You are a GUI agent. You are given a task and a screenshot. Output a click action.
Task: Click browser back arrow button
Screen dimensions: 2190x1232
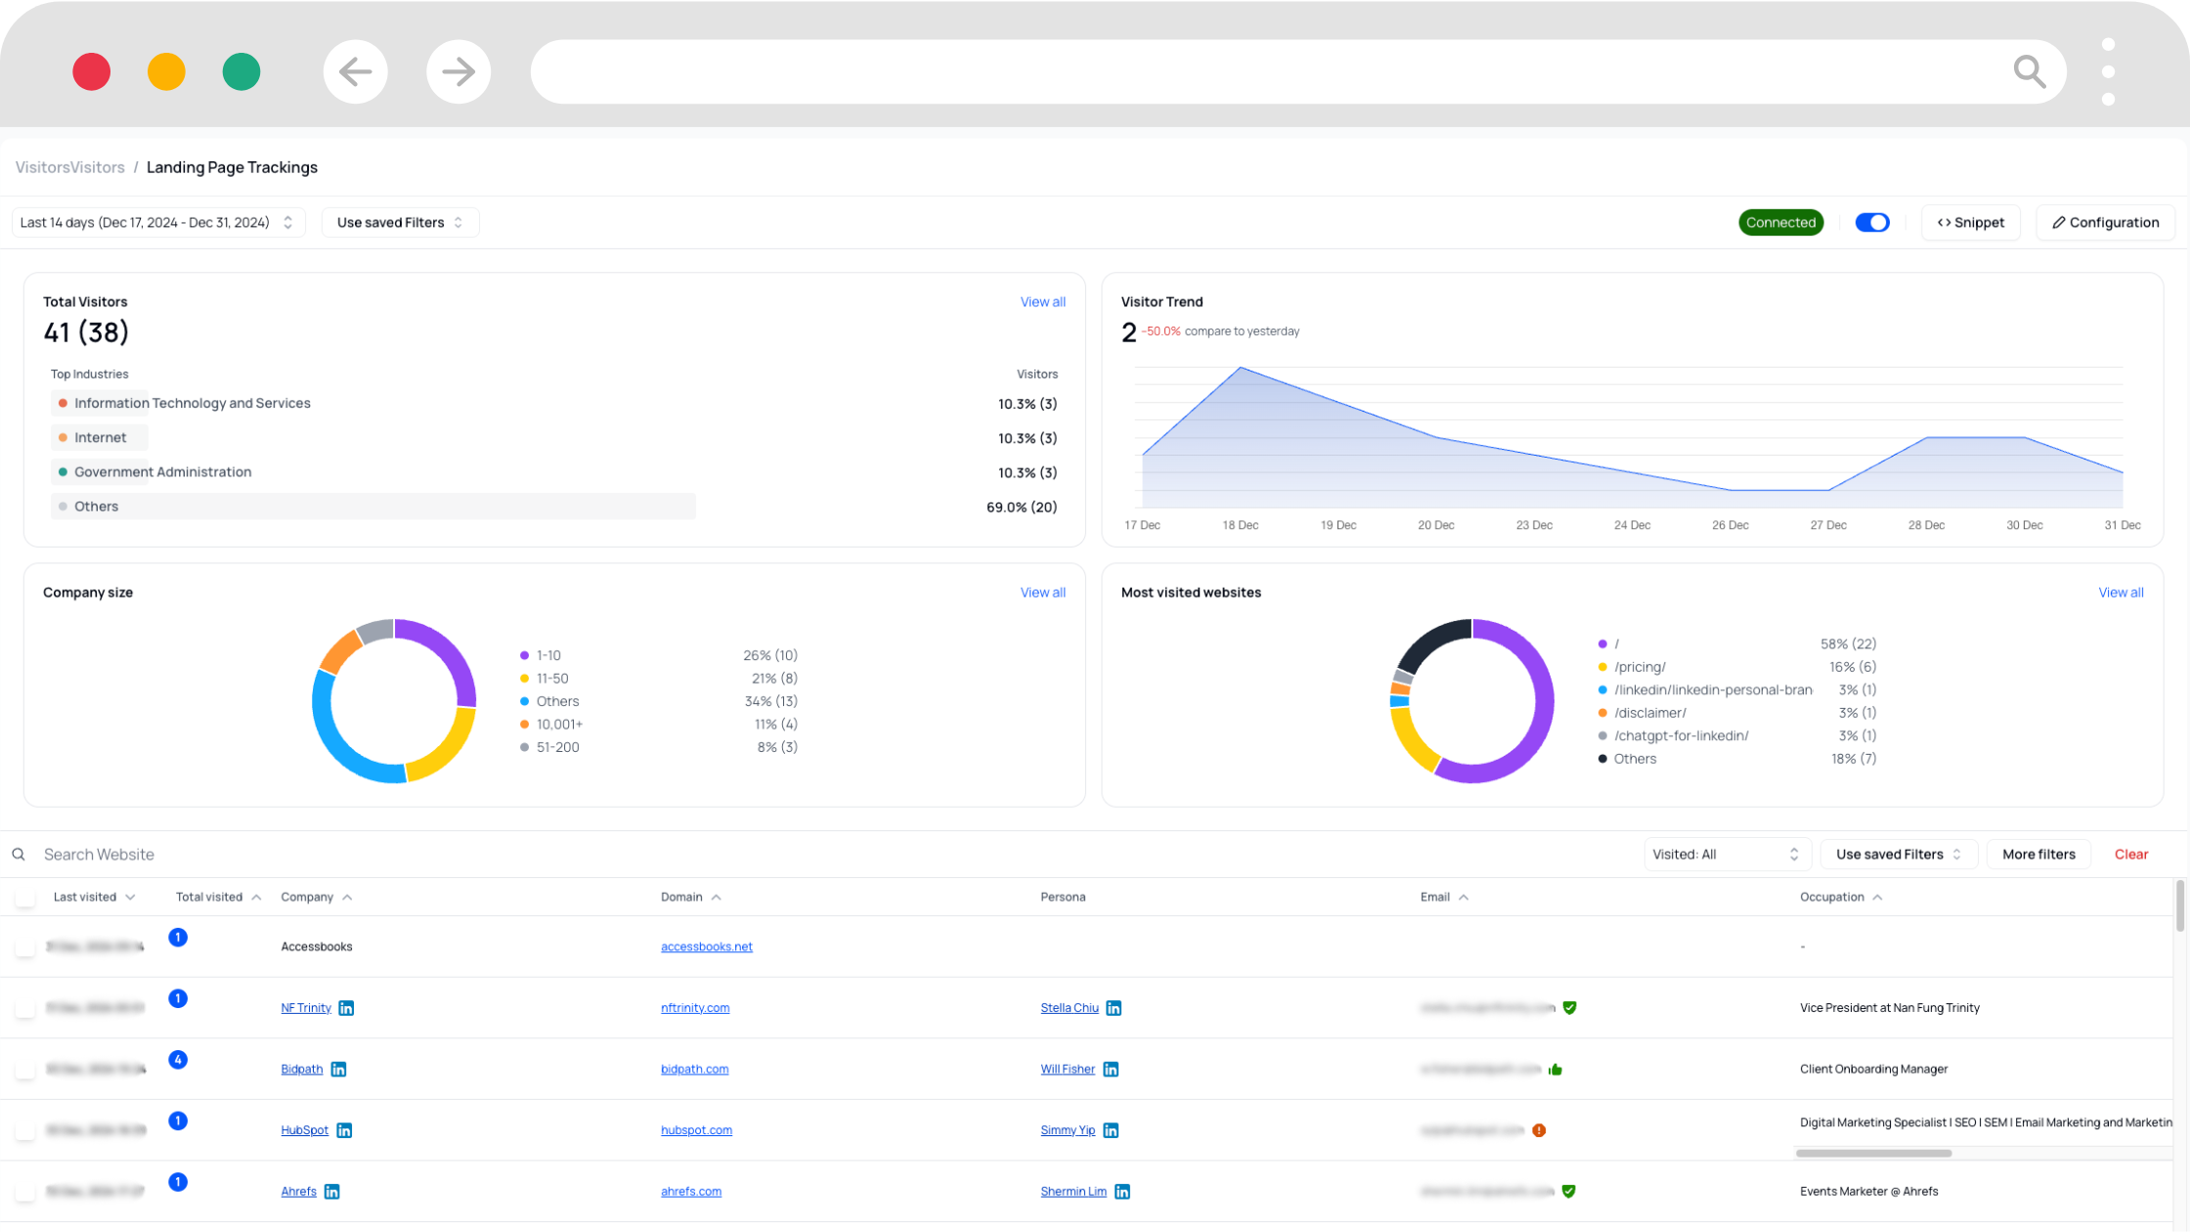coord(355,71)
